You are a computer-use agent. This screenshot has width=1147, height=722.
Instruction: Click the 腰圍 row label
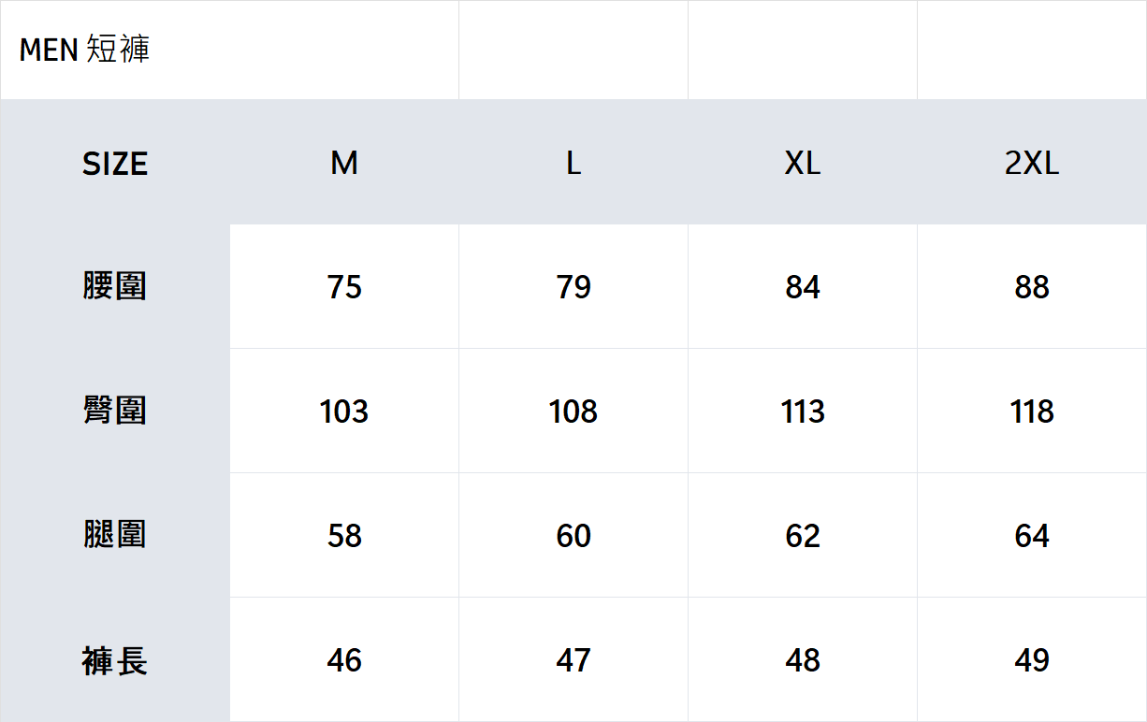click(x=115, y=286)
